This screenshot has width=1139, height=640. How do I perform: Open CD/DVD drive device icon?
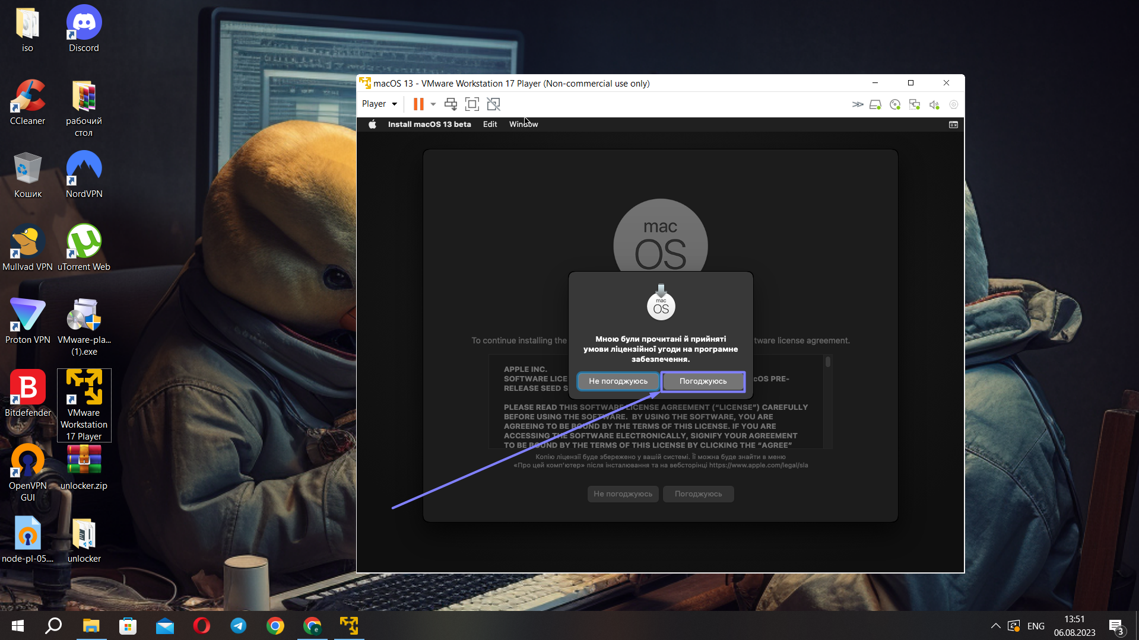[x=895, y=104]
